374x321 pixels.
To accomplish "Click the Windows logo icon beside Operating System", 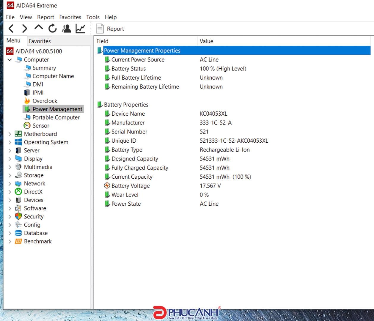I will 18,142.
